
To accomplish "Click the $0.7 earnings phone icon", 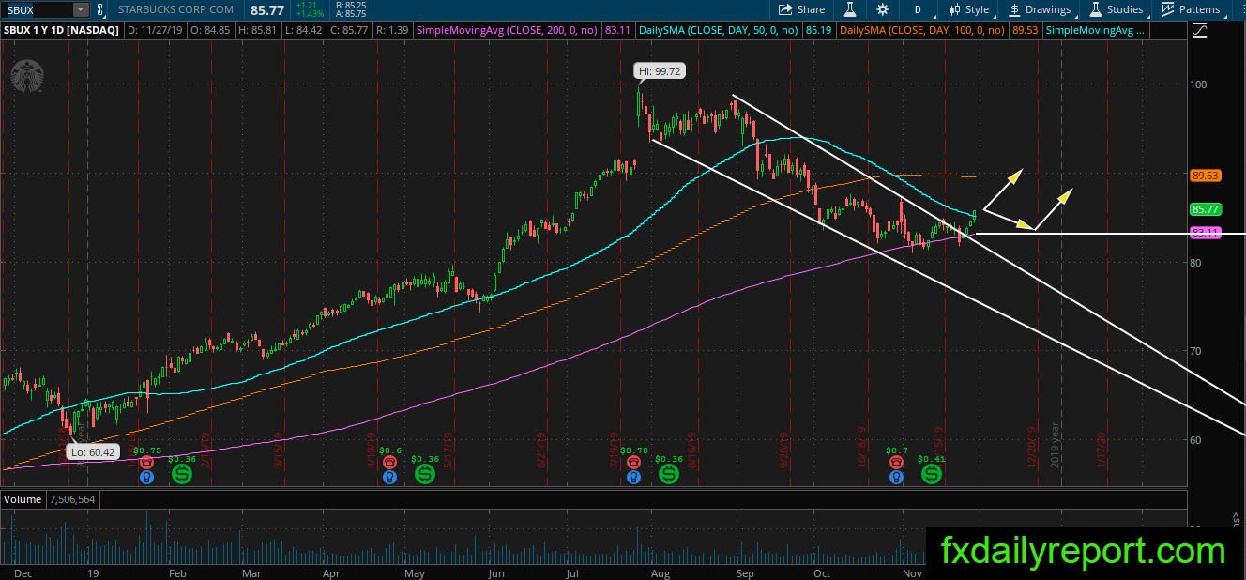I will 896,463.
